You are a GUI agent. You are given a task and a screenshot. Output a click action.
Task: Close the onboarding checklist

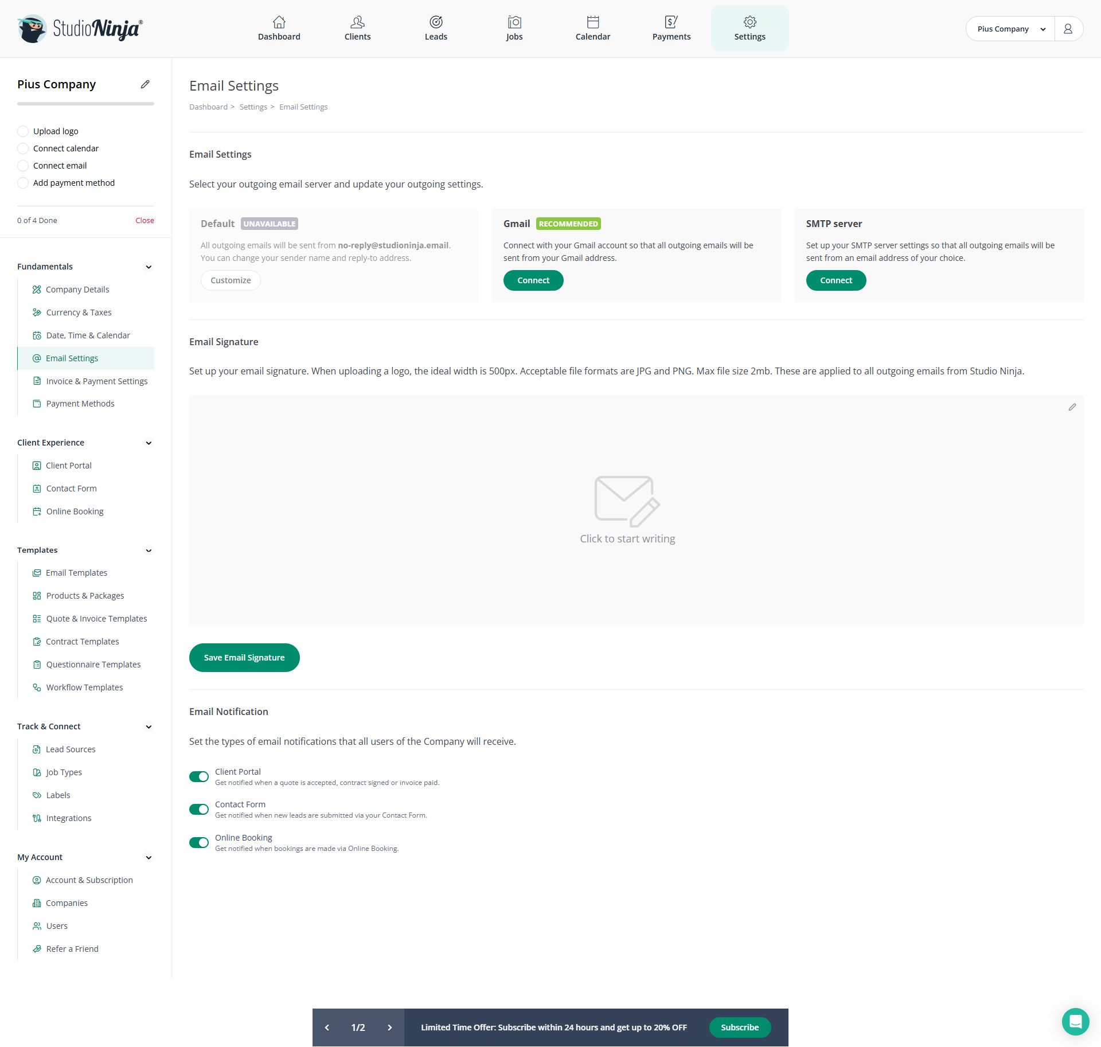pos(145,220)
